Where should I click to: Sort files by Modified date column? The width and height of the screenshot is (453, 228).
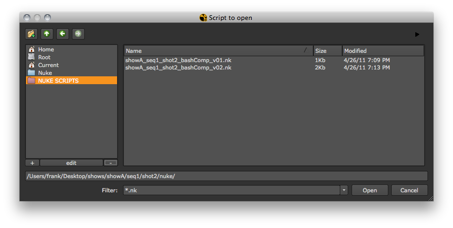[382, 51]
